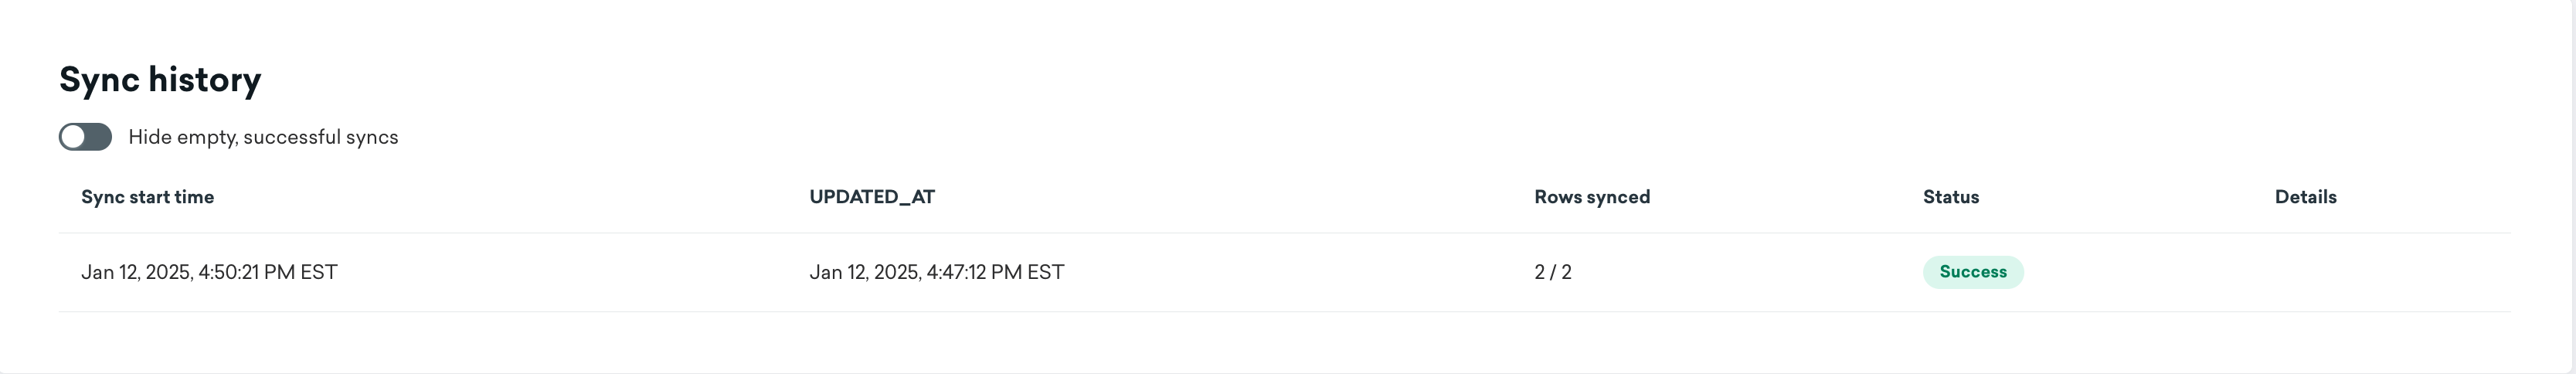Select the Status column header

click(1951, 197)
